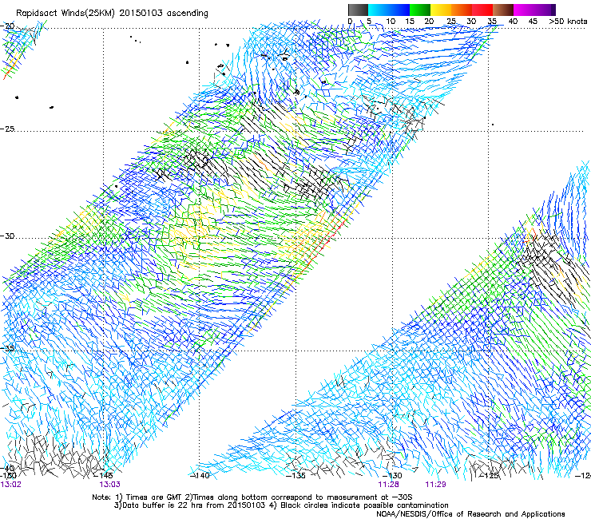Click the yellow 20-25 knots color segment
Image resolution: width=591 pixels, height=519 pixels.
pos(441,10)
